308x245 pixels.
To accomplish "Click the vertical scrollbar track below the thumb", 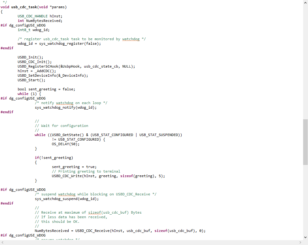I will 305,201.
